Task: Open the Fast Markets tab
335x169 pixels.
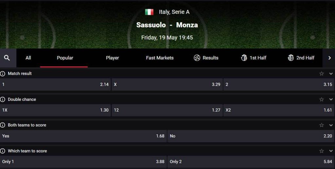Action: [160, 58]
